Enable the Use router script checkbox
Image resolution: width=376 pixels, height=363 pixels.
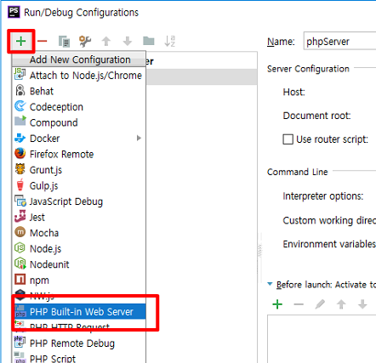click(288, 139)
